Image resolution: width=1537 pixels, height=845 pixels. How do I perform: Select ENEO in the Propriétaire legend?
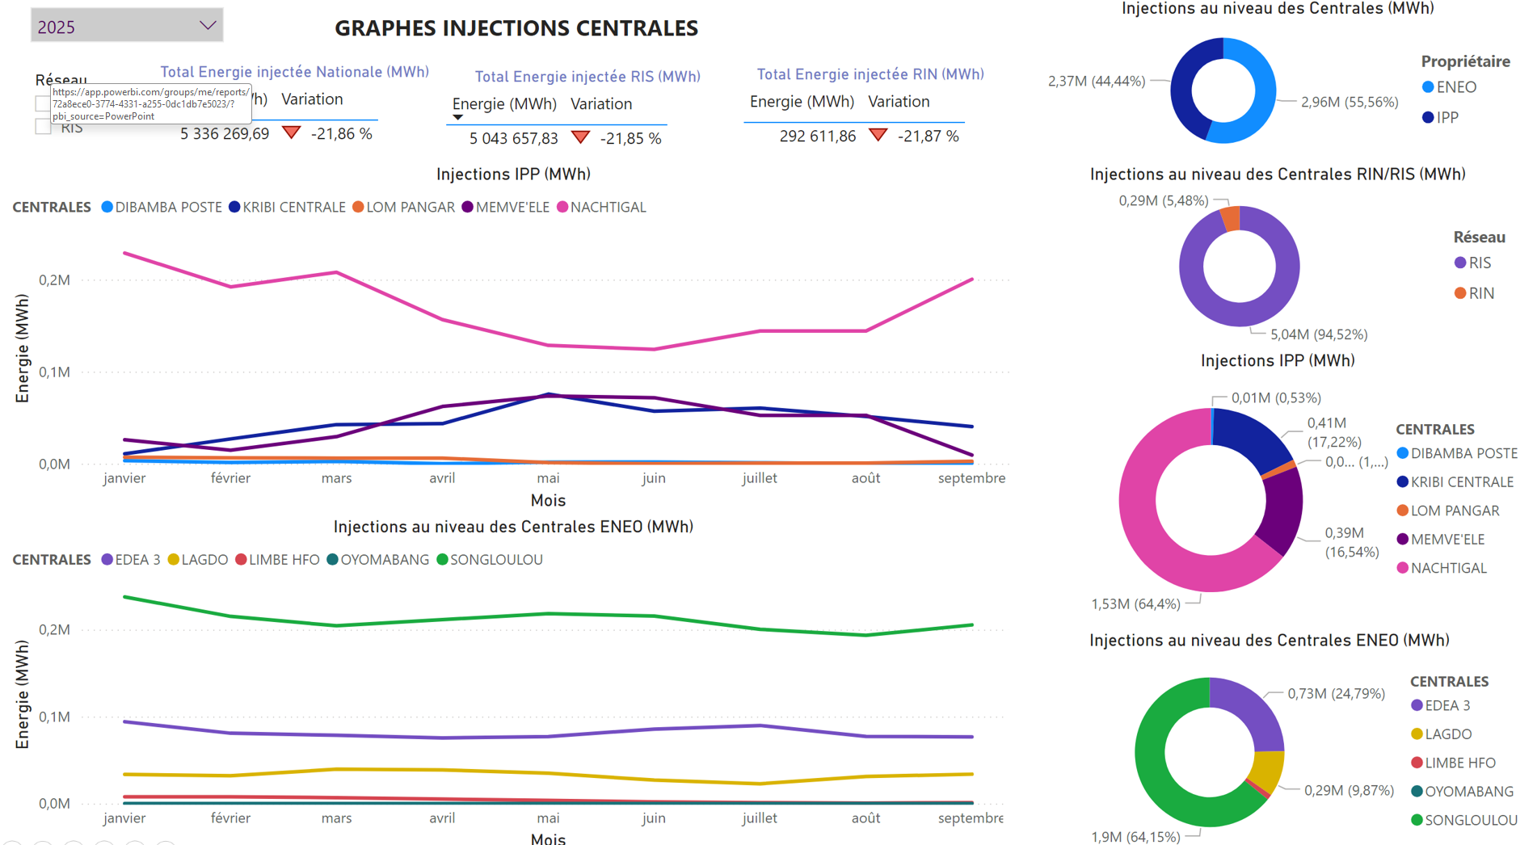coord(1455,87)
